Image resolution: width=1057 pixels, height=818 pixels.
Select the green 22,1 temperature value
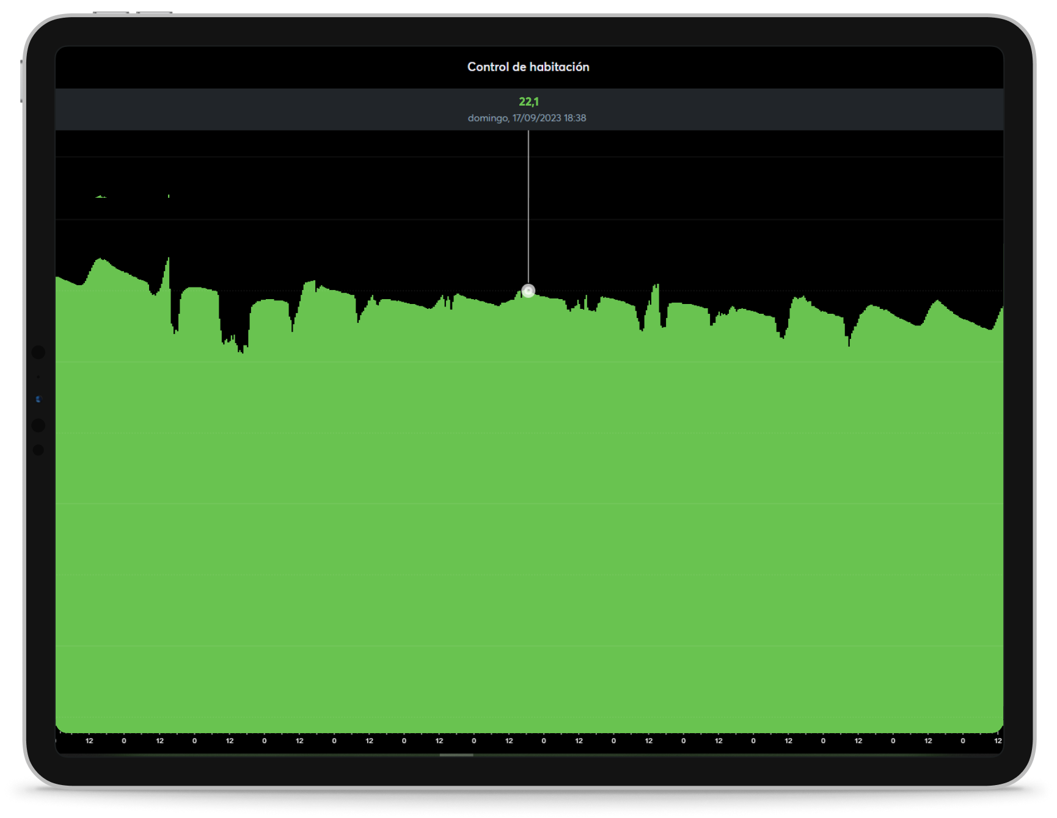[x=528, y=102]
